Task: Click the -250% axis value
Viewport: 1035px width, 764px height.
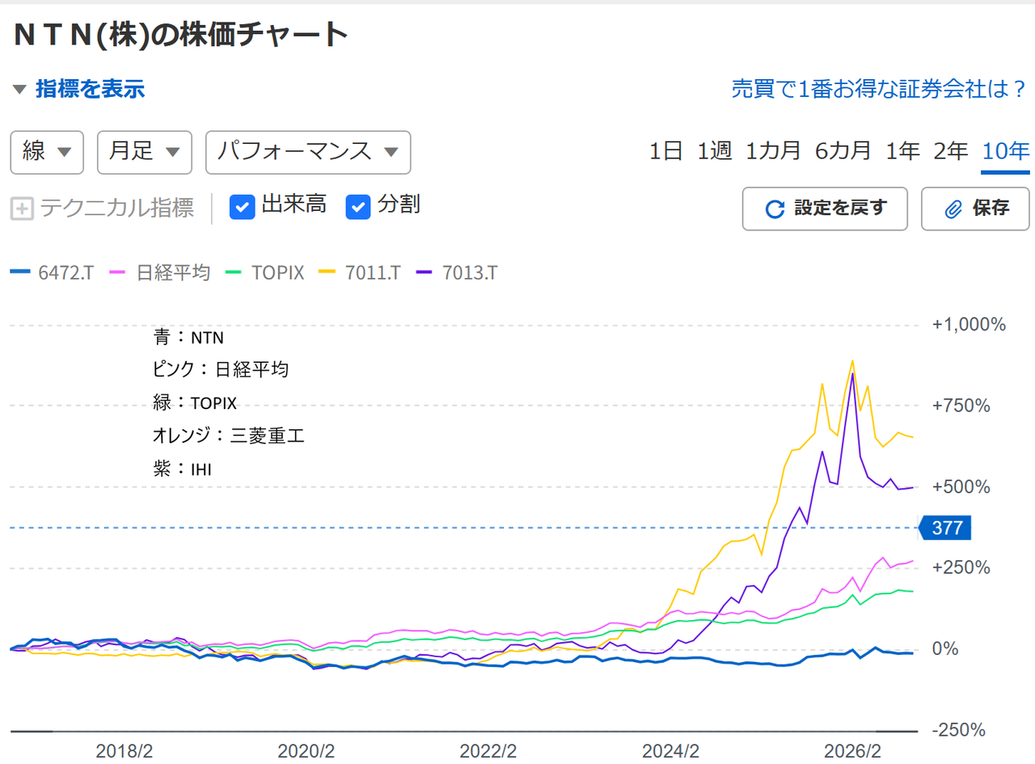Action: tap(959, 730)
